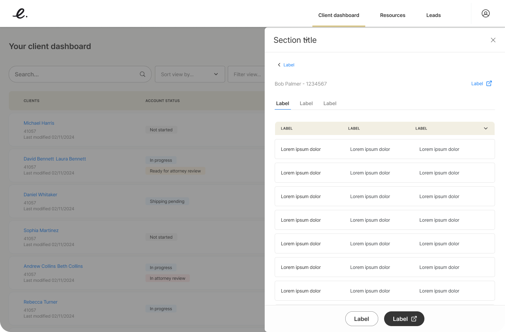Click Your client dashboard heading
This screenshot has width=505, height=332.
50,46
